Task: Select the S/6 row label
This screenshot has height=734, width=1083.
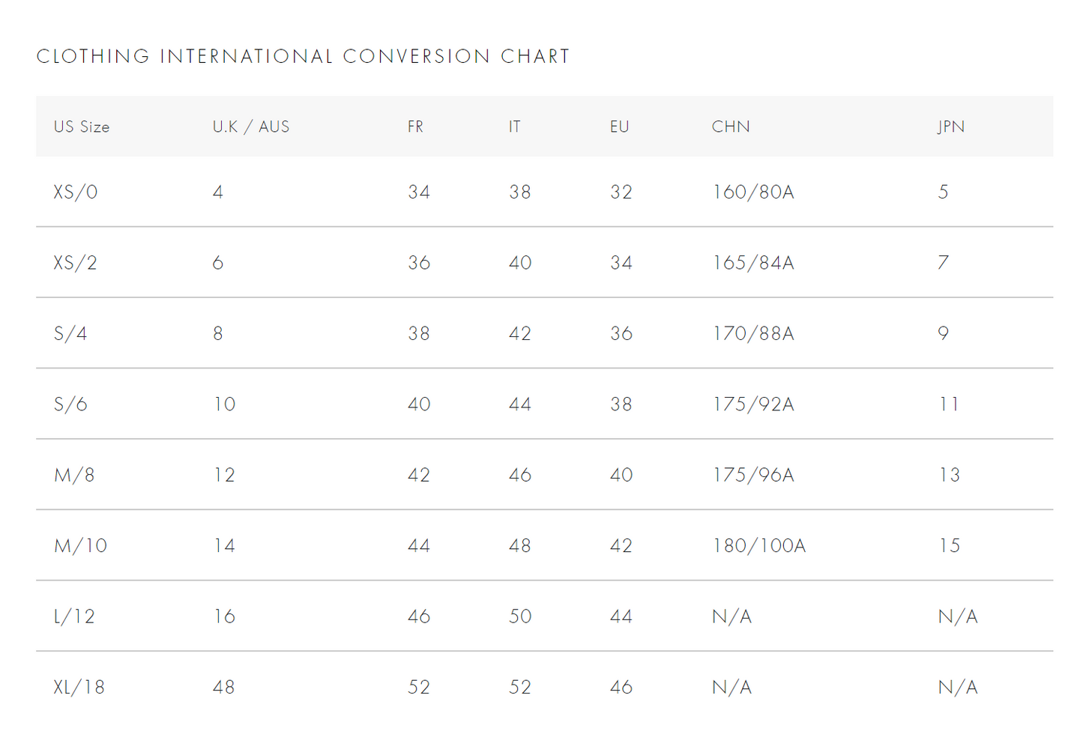Action: click(70, 404)
